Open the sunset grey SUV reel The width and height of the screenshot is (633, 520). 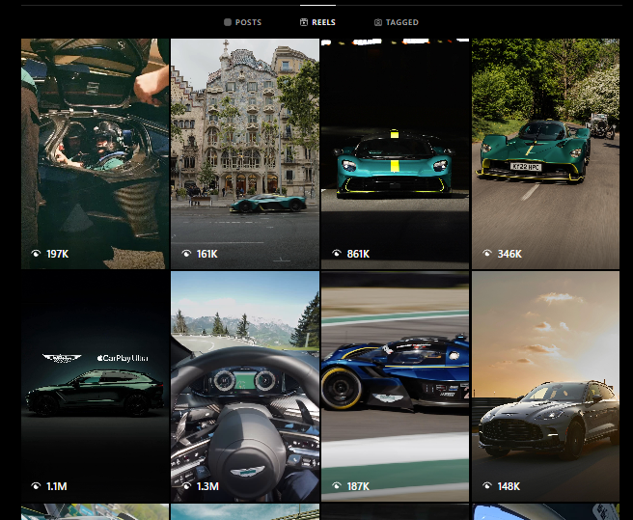(545, 386)
